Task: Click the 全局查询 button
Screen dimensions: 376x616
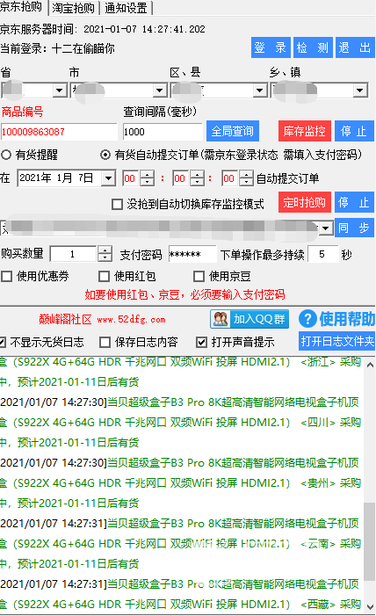Action: coord(233,131)
